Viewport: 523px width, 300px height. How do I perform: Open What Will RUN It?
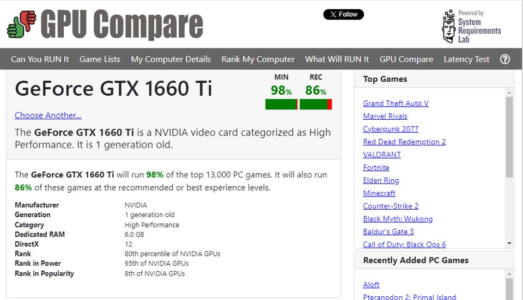[x=337, y=59]
